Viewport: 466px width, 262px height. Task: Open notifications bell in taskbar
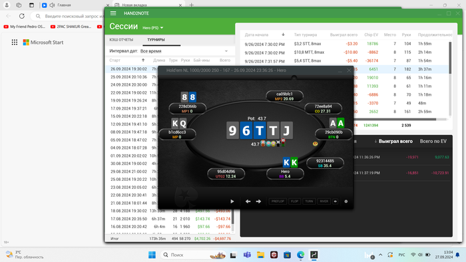coord(458,255)
